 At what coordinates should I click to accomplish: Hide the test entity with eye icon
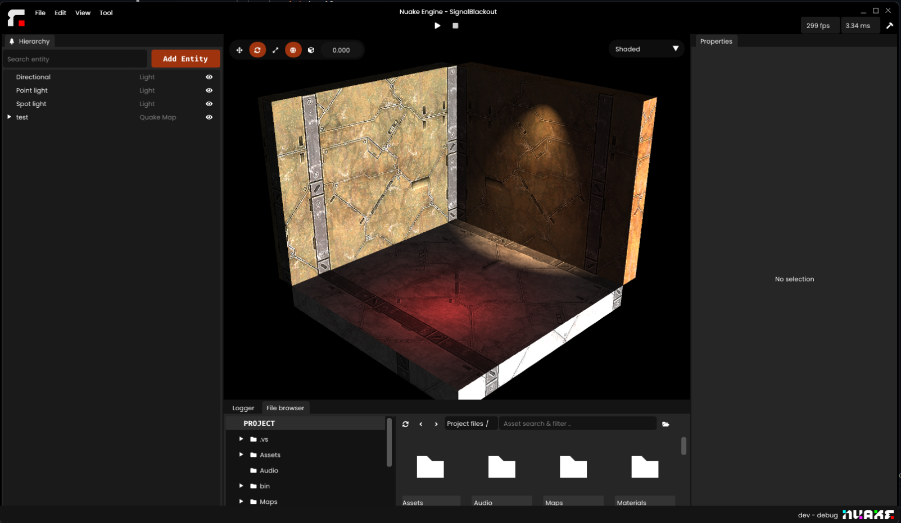tap(209, 117)
